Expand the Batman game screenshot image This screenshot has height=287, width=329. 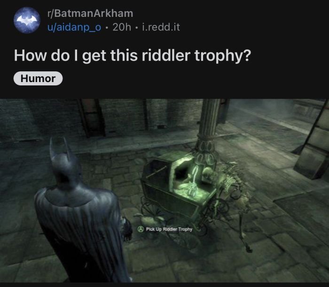pos(164,190)
